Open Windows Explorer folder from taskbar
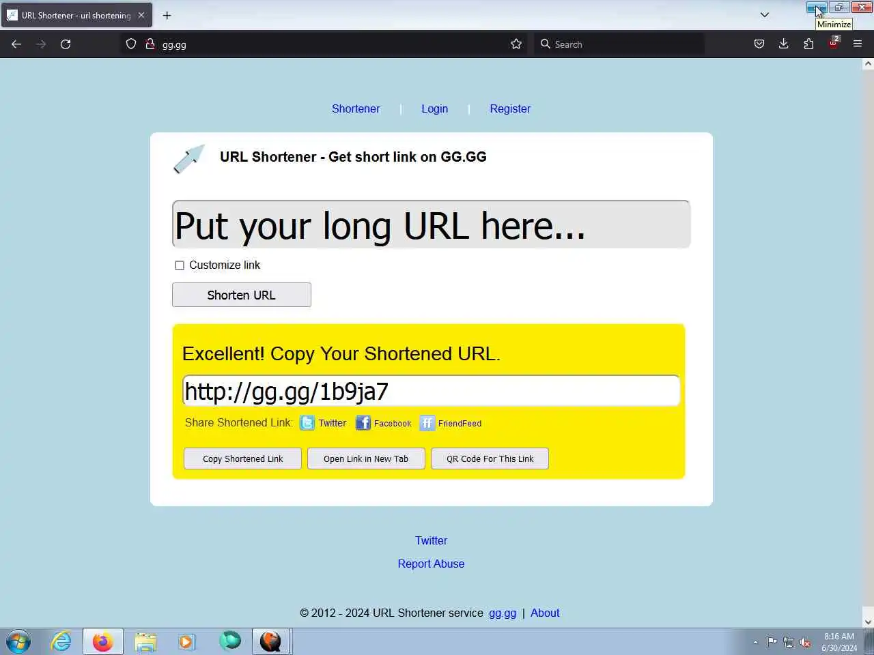Screen dimensions: 874x655 [145, 642]
